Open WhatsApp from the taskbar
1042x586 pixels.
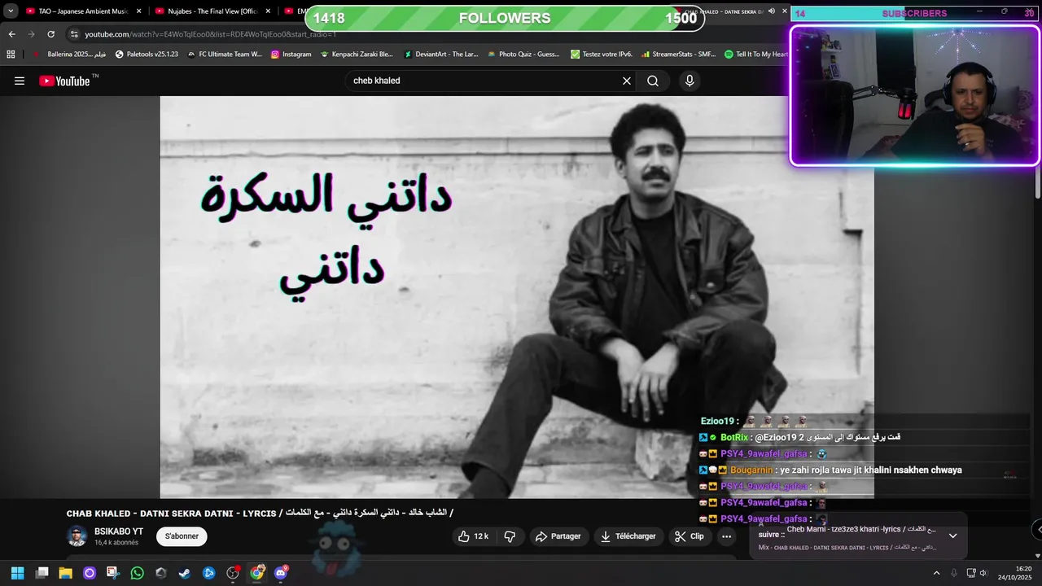pos(137,573)
